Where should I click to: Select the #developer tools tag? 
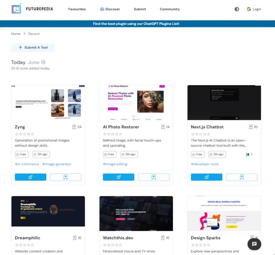(205, 164)
